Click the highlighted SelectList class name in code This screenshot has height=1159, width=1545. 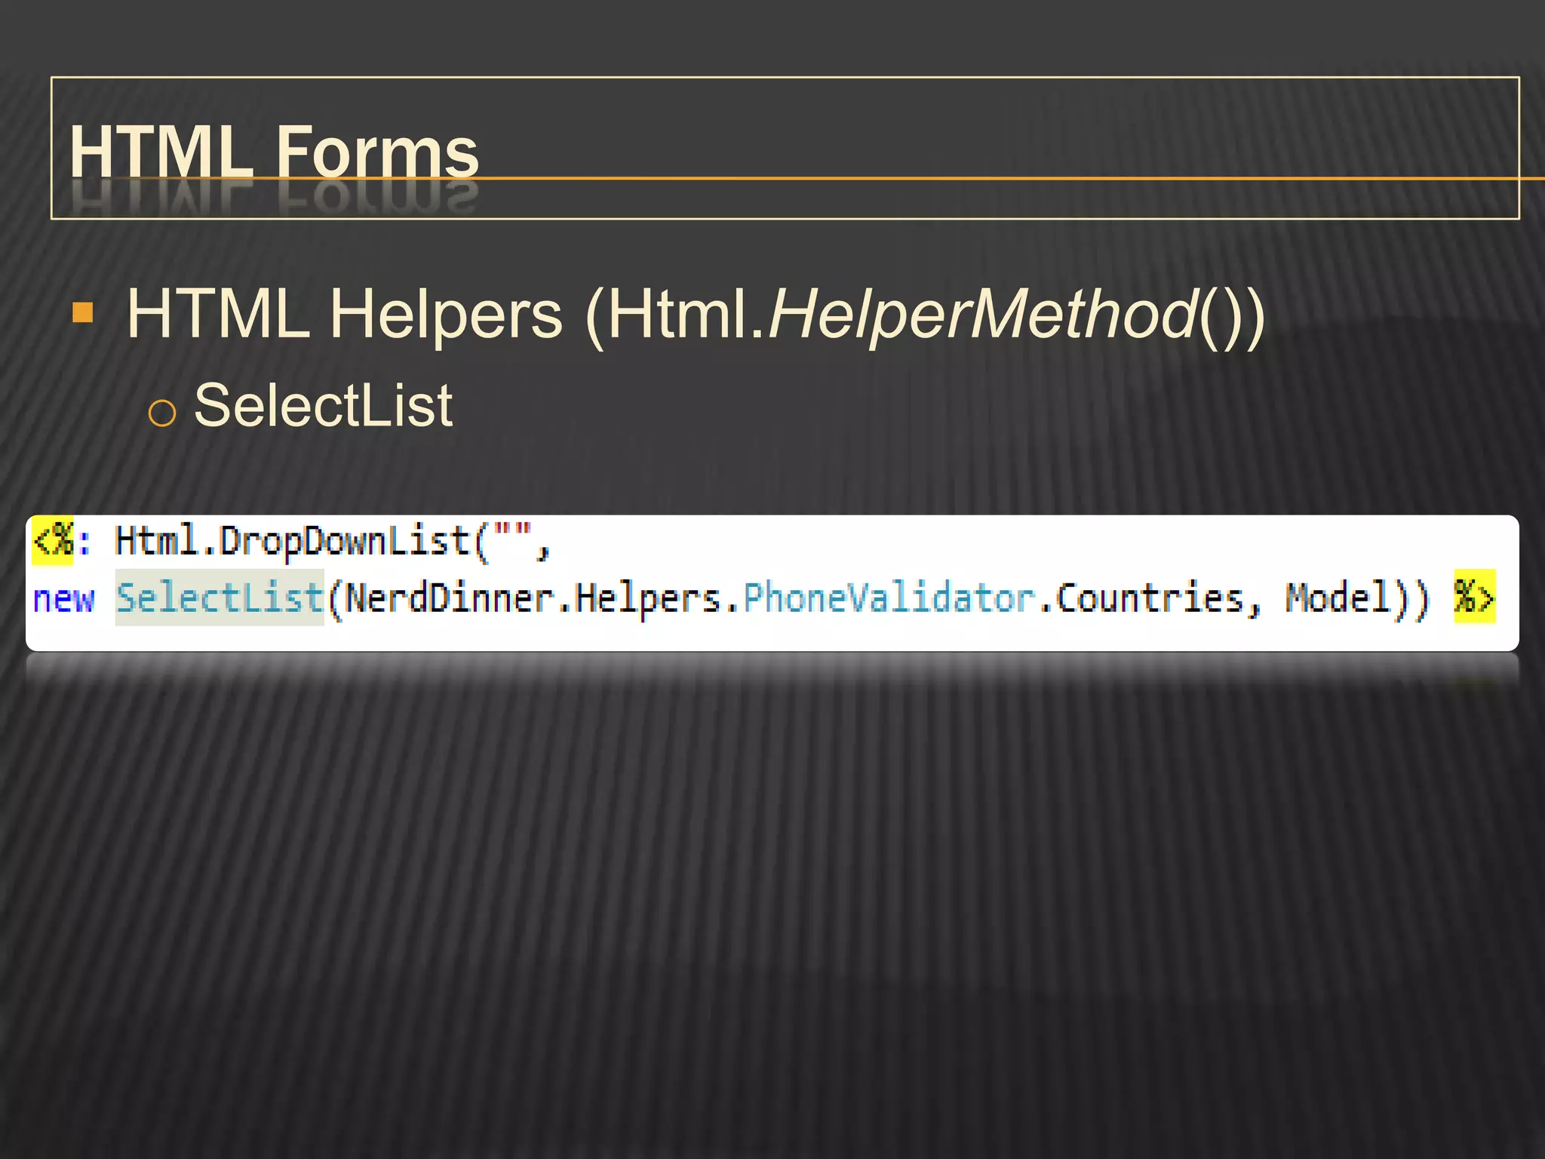click(x=220, y=598)
